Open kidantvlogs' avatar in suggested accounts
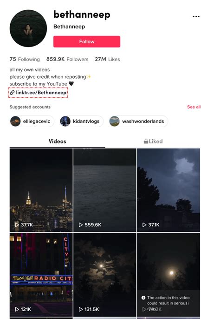The width and height of the screenshot is (220, 319). [x=65, y=121]
